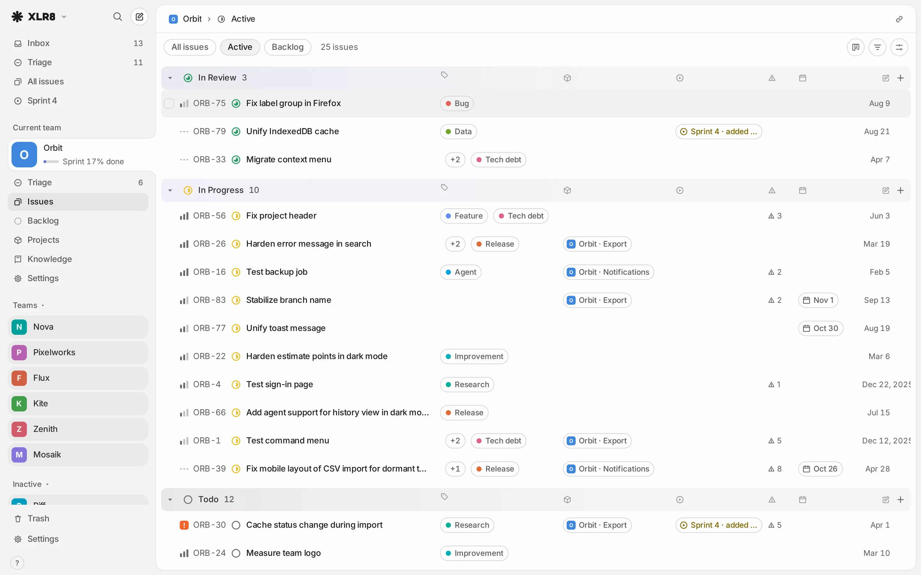The height and width of the screenshot is (575, 921).
Task: Open the XLR8 workspace dropdown
Action: (x=39, y=17)
